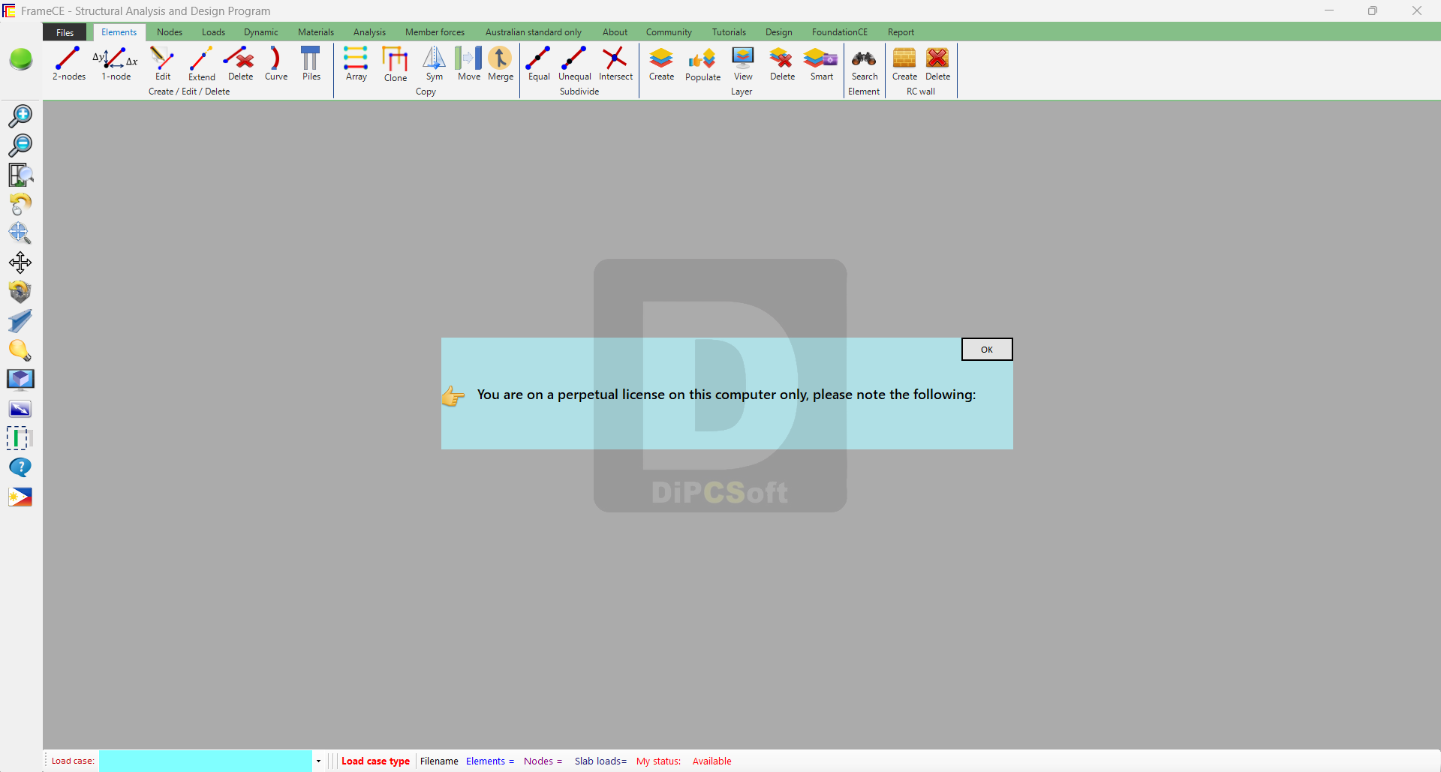
Task: Click the Filename status entry
Action: (x=439, y=761)
